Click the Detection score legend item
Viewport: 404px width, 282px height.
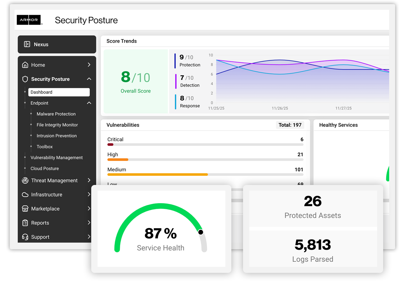coord(188,81)
